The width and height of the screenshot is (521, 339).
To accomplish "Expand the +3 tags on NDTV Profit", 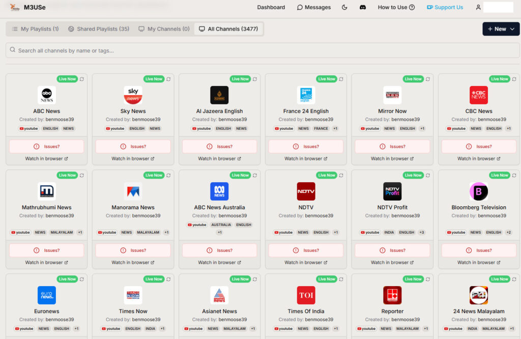I will pos(422,232).
